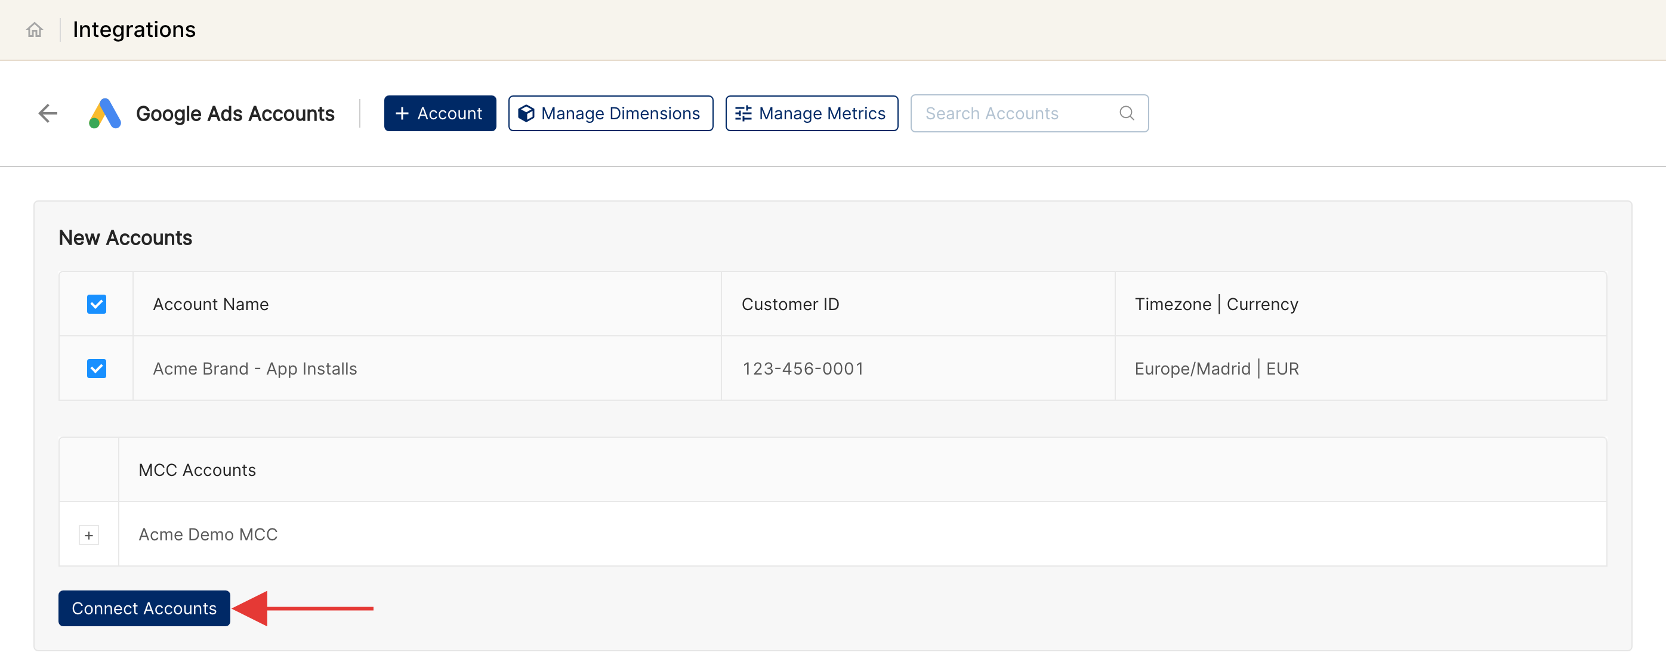The image size is (1666, 668).
Task: Click the Acme Demo MCC label
Action: [x=208, y=535]
